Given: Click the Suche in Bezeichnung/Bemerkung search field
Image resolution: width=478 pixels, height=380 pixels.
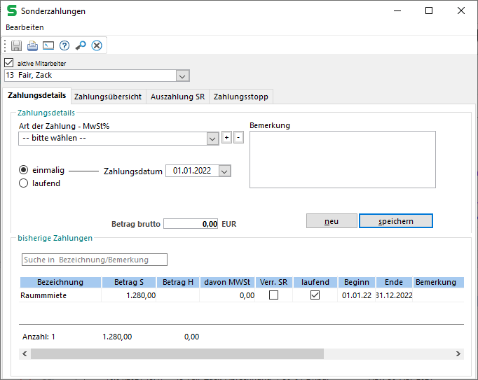Looking at the screenshot, I should coord(95,260).
